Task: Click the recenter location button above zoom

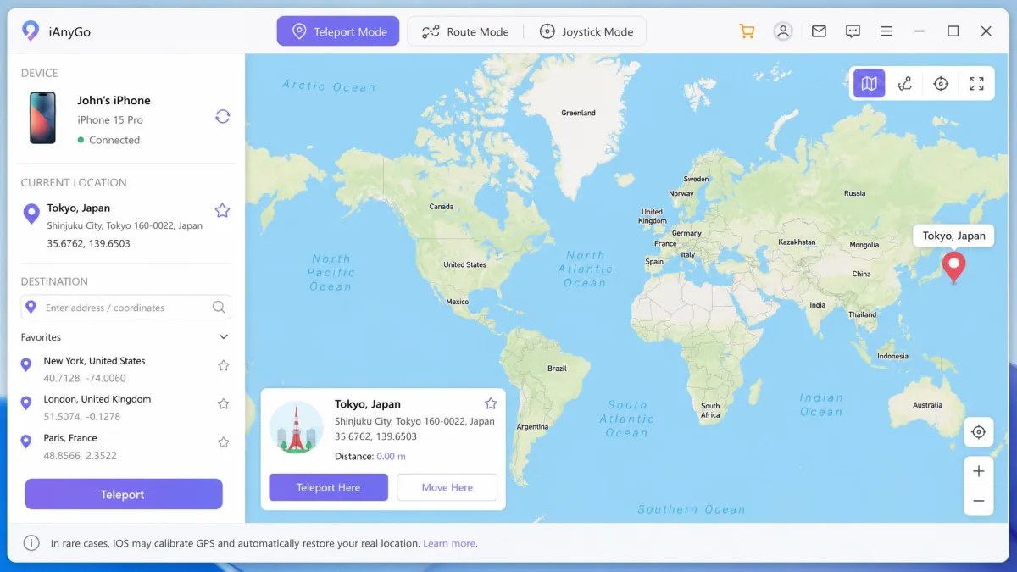Action: (x=979, y=432)
